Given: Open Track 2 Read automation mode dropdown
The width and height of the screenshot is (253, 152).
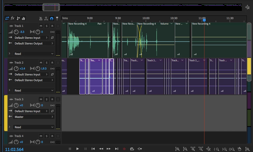Looking at the screenshot, I should point(34,90).
